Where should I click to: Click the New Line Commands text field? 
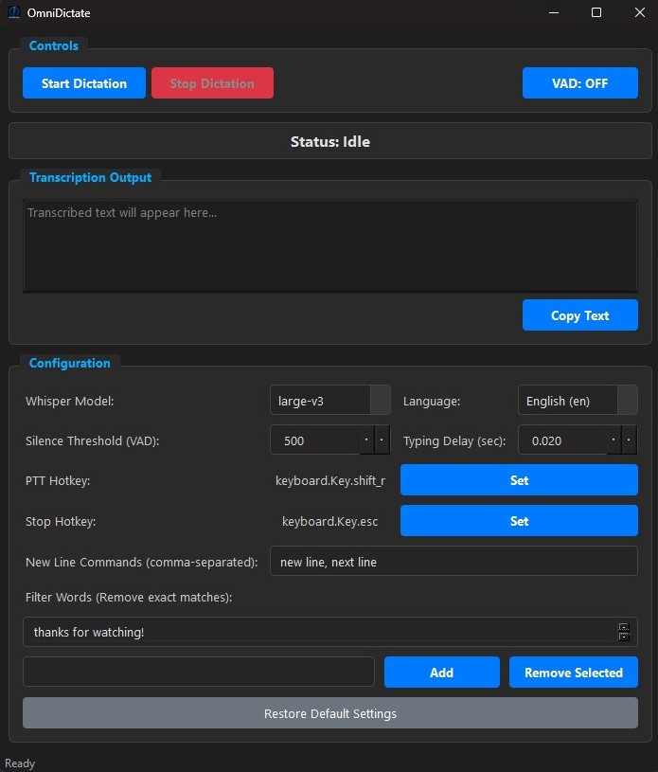(454, 561)
